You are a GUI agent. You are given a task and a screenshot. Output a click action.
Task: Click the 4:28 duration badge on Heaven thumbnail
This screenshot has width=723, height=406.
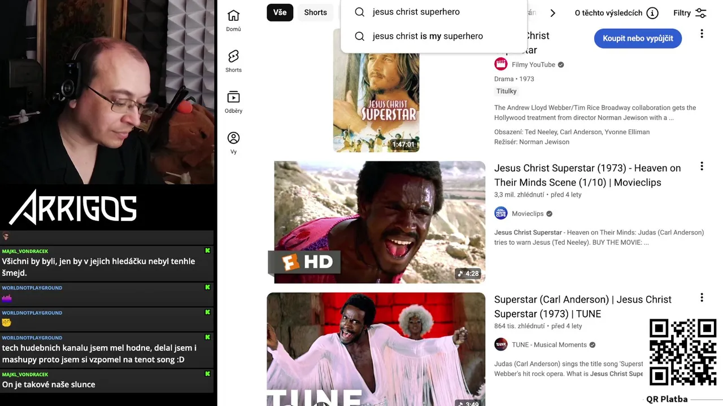pyautogui.click(x=468, y=273)
